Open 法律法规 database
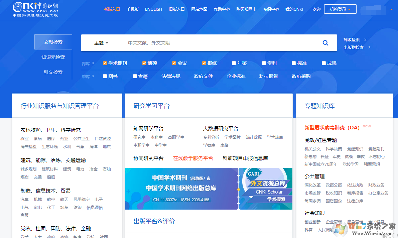The width and height of the screenshot is (398, 238). point(171,76)
